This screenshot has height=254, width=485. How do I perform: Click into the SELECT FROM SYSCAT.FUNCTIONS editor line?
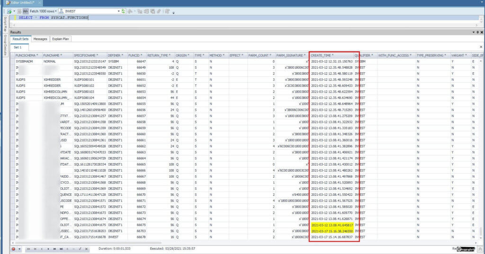53,18
